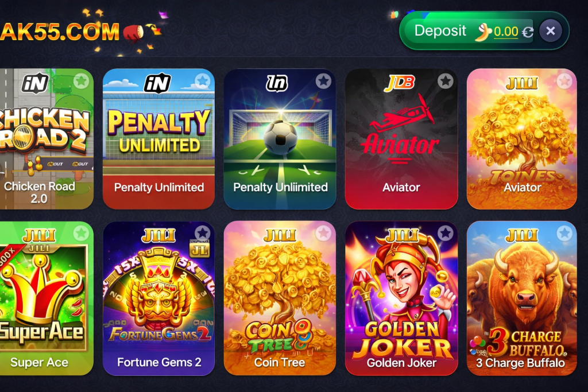Open the 3 Charge Buffalo game
588x392 pixels.
(x=521, y=298)
